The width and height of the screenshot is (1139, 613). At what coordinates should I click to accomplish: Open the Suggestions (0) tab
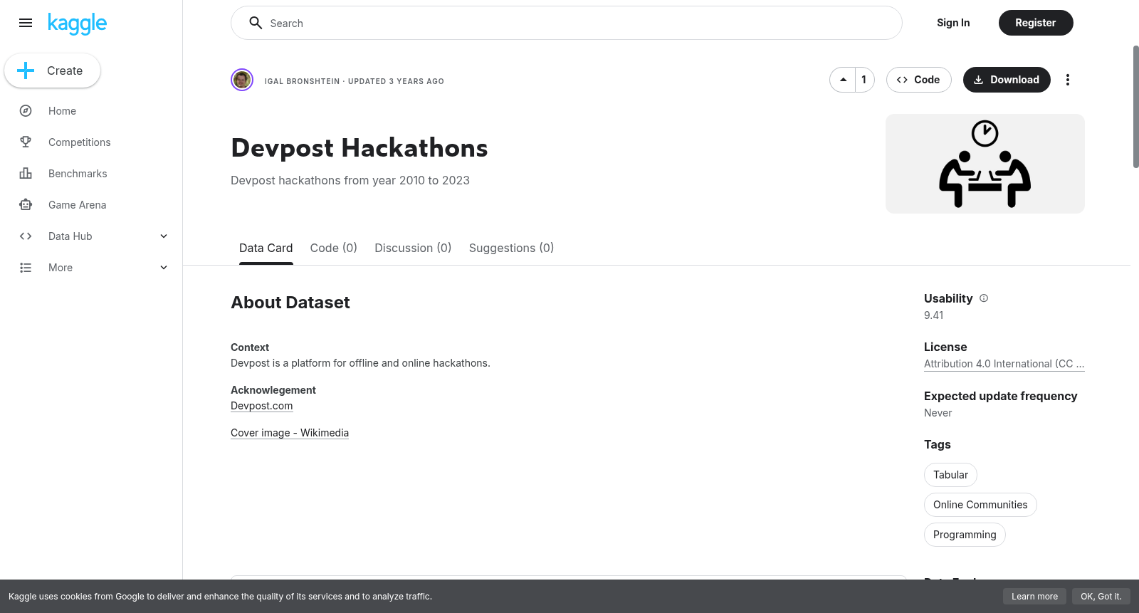(511, 248)
